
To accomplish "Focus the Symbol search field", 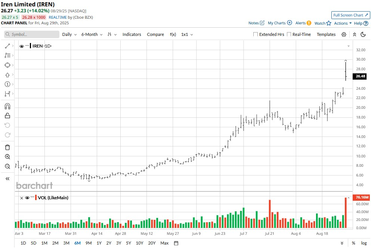I will 32,34.
